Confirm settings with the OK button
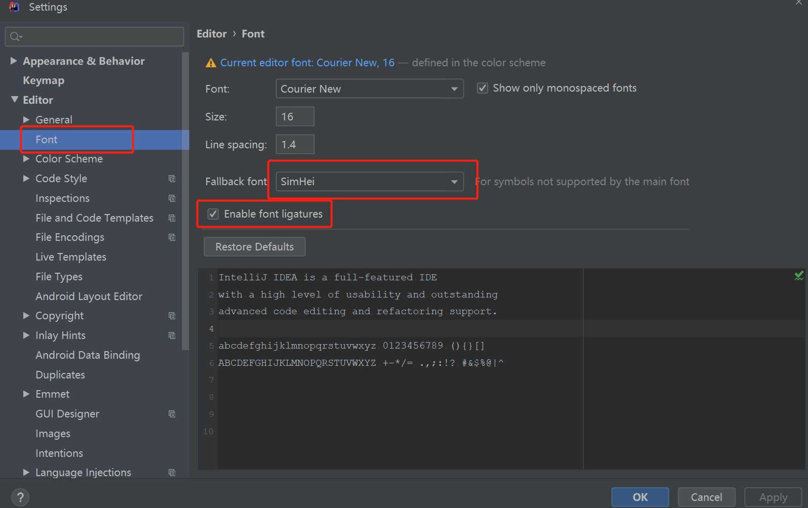 640,497
